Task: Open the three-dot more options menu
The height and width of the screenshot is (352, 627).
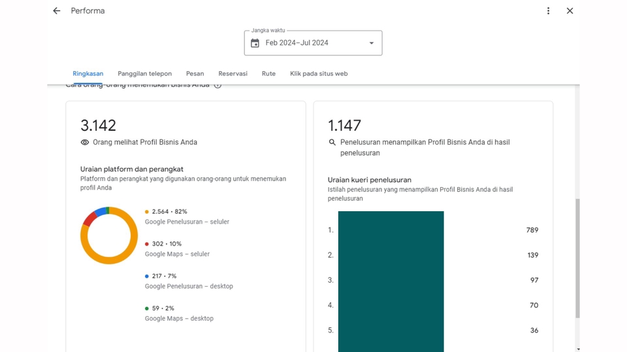Action: (548, 11)
